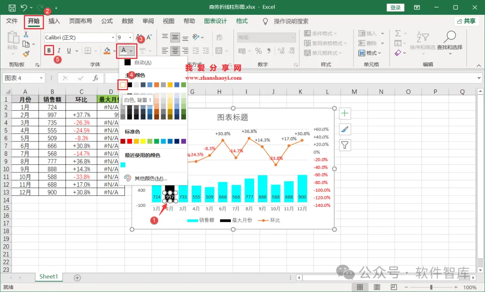Click the Format Painter brush icon
Image resolution: width=485 pixels, height=292 pixels.
click(26, 54)
